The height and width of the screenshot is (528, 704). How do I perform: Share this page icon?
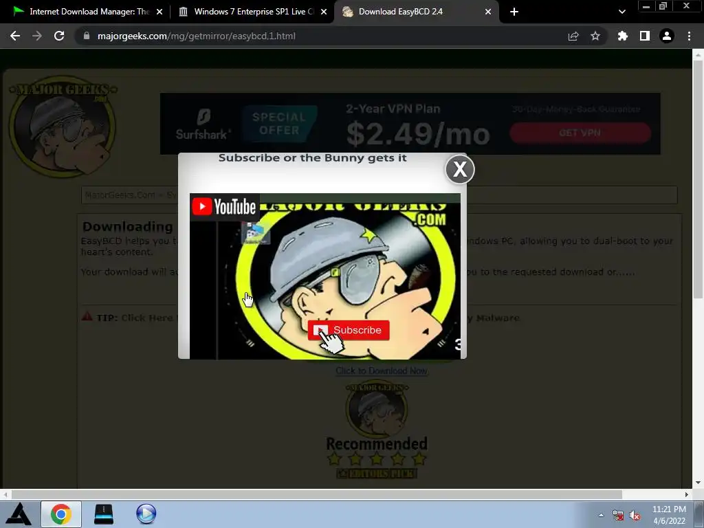coord(573,36)
